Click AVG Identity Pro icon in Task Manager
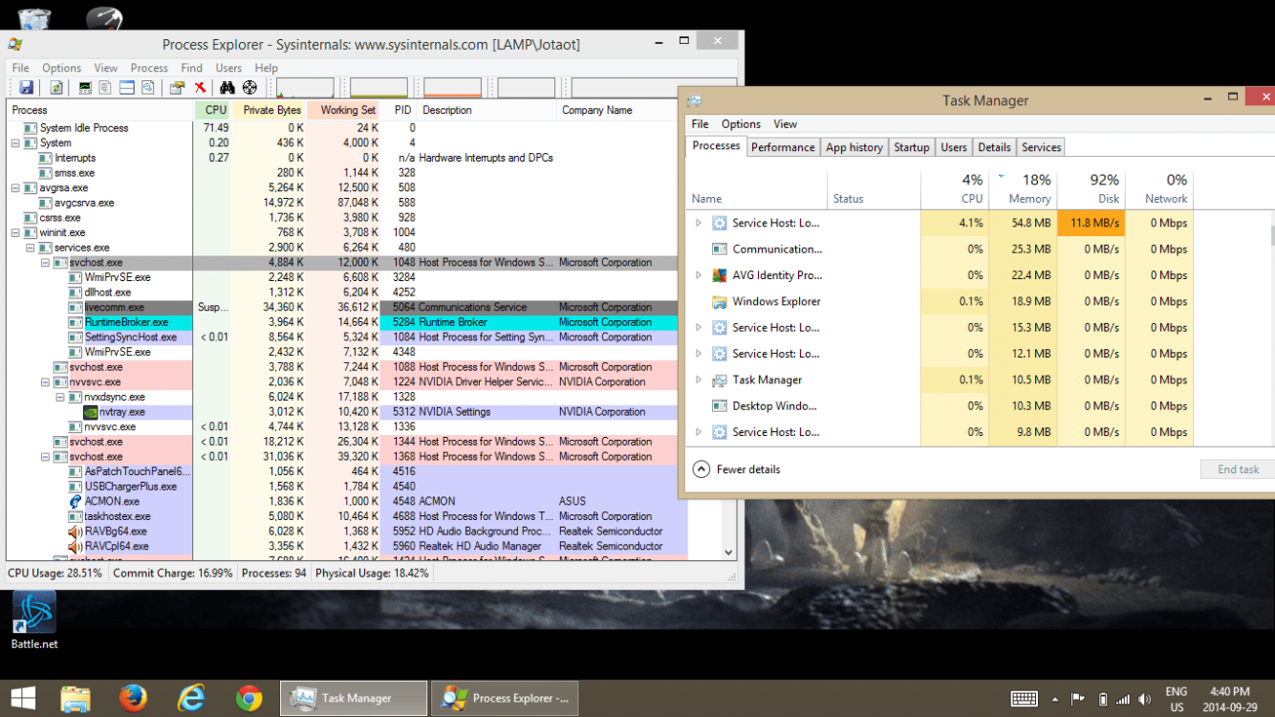 (720, 275)
